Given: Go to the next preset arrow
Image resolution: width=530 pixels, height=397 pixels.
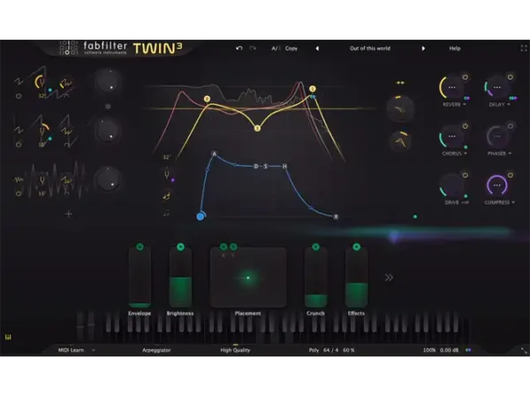Looking at the screenshot, I should 423,49.
